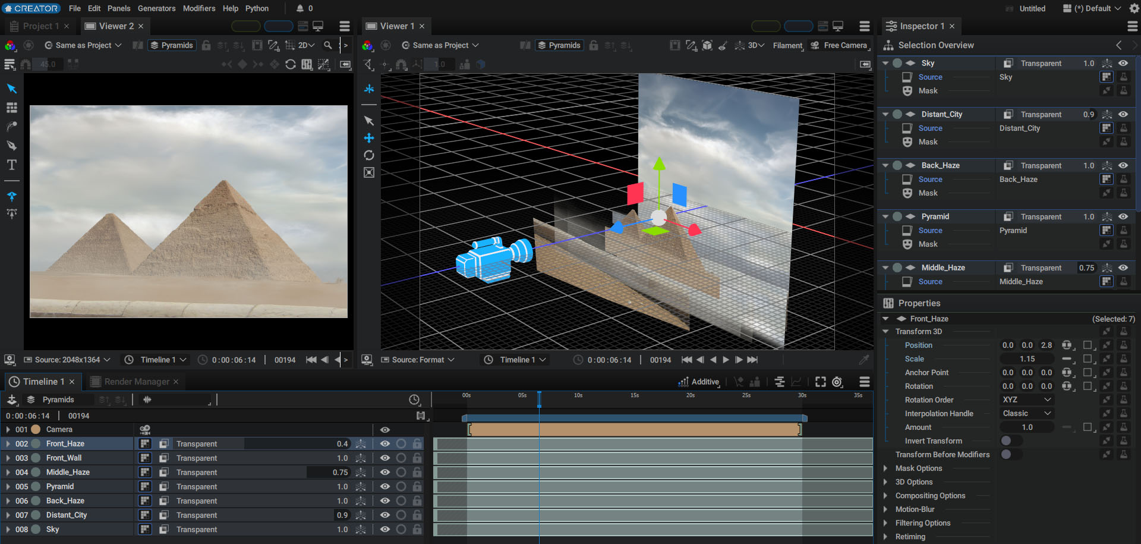
Task: Toggle the Invert Transform switch
Action: click(1011, 441)
